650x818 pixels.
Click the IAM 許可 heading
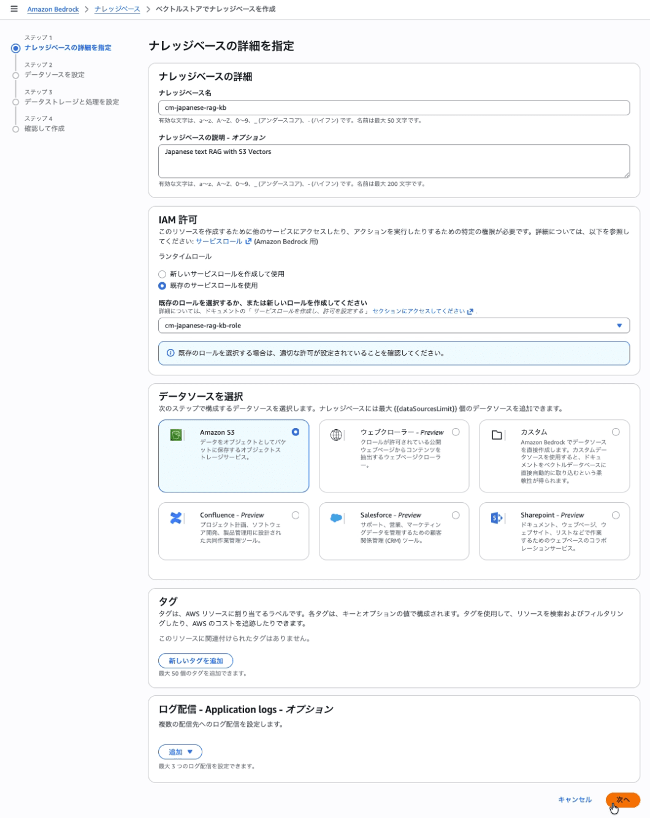point(178,220)
